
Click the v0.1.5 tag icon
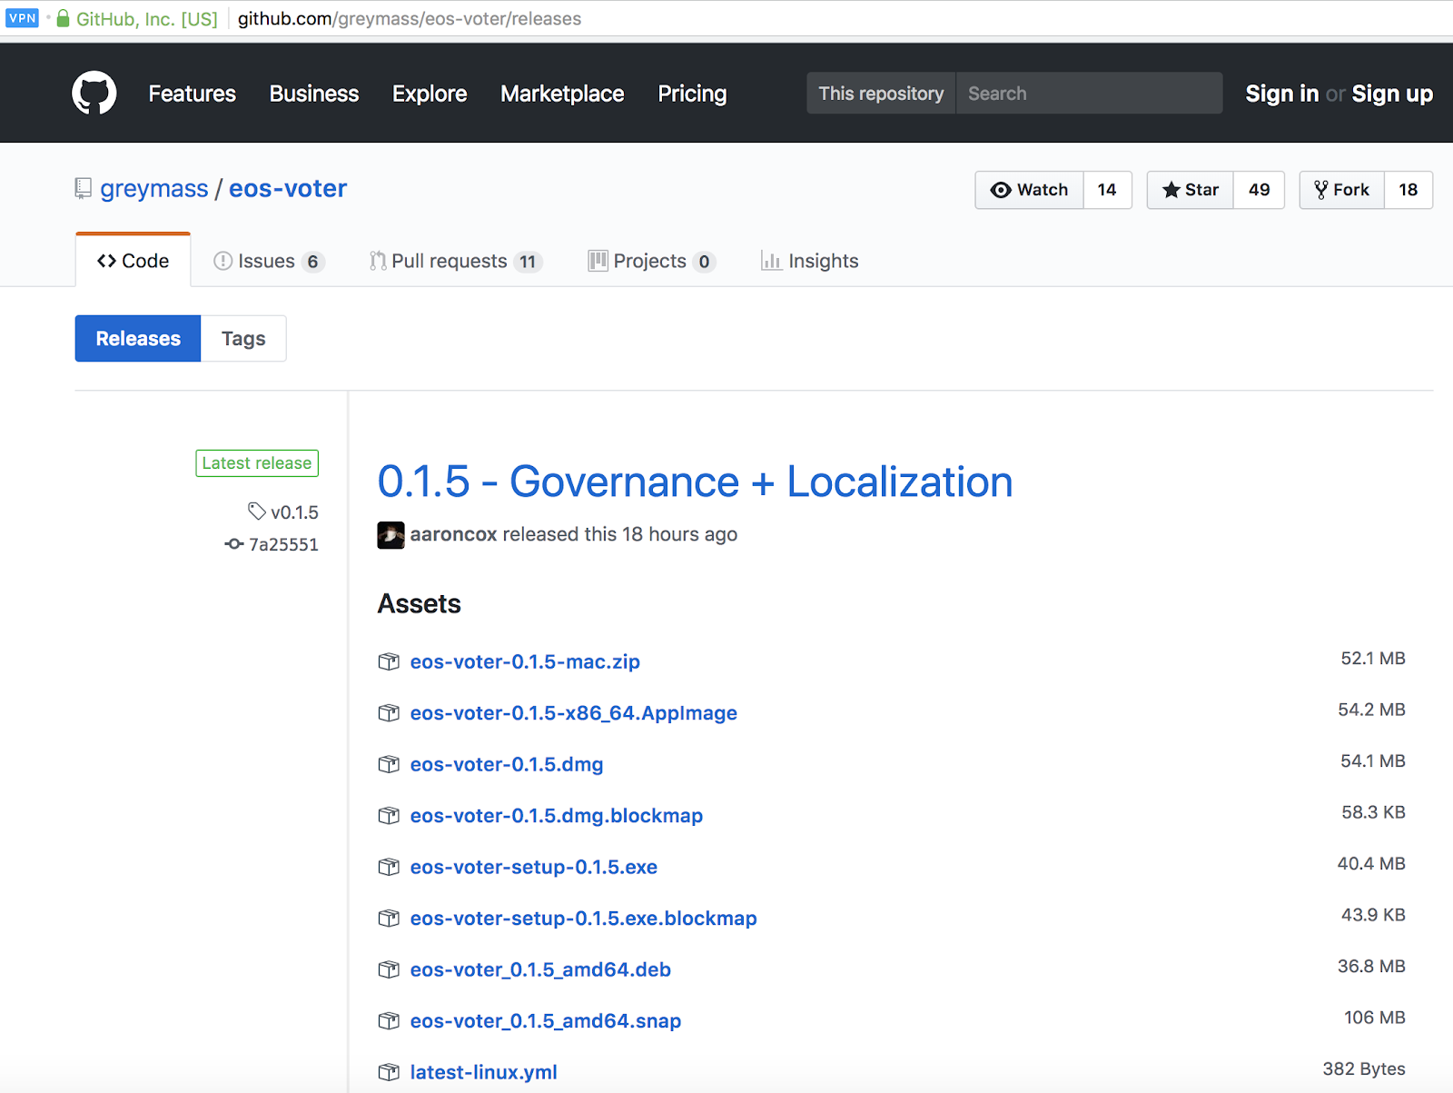pyautogui.click(x=257, y=512)
